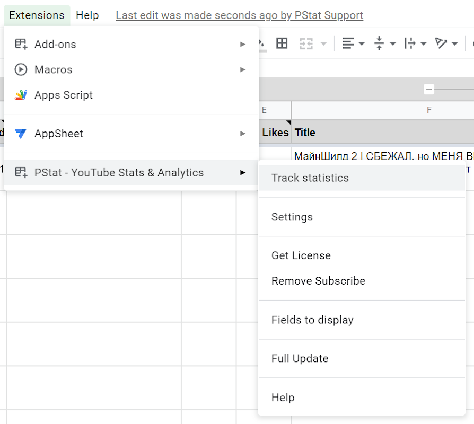Expand PStat YouTube Stats submenu arrow
This screenshot has height=424, width=474.
pyautogui.click(x=242, y=173)
